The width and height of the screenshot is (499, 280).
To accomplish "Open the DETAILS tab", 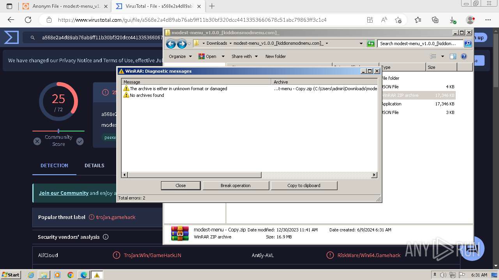I will [94, 166].
